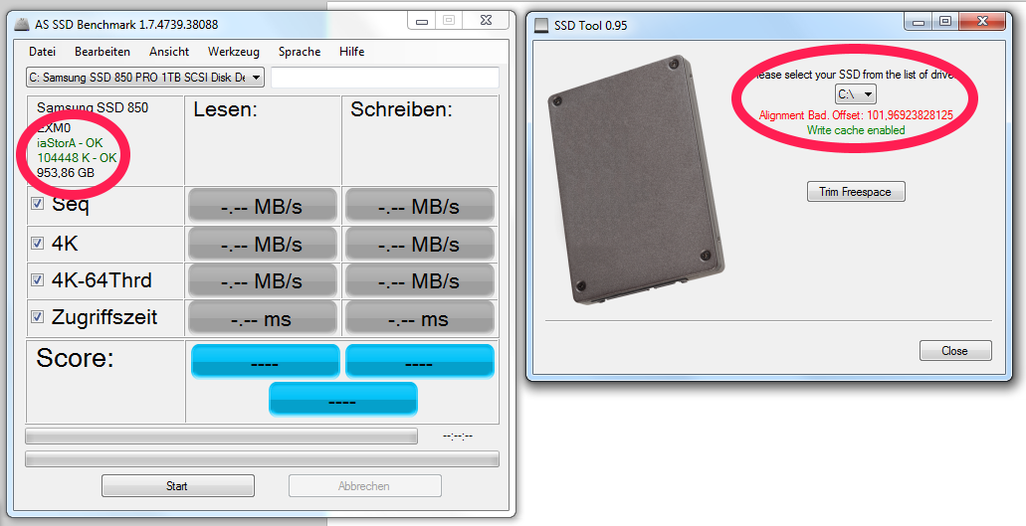Image resolution: width=1026 pixels, height=526 pixels.
Task: Click the AS SSD Benchmark title bar drive icon
Action: [x=23, y=24]
